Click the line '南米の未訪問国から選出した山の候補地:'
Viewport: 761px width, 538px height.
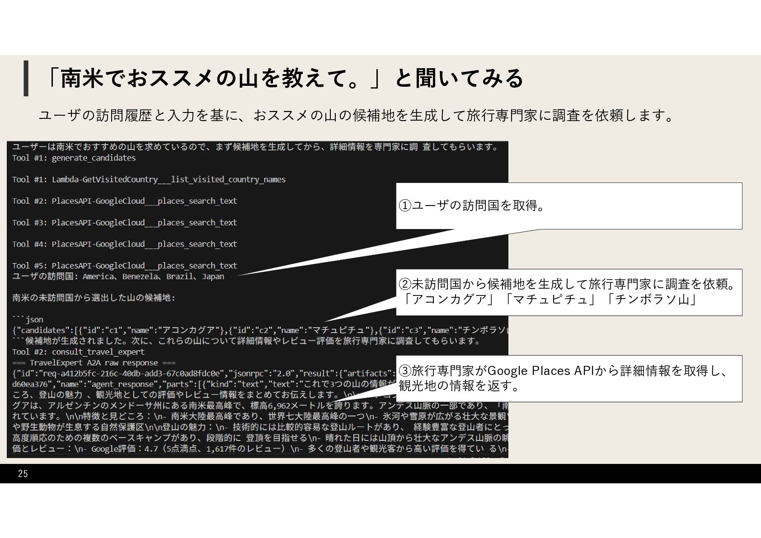click(93, 298)
